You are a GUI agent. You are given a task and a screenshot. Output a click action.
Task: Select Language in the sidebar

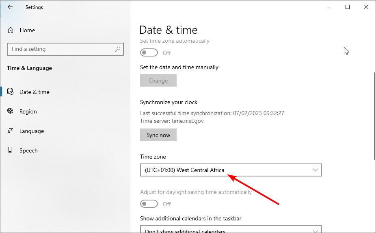(31, 131)
